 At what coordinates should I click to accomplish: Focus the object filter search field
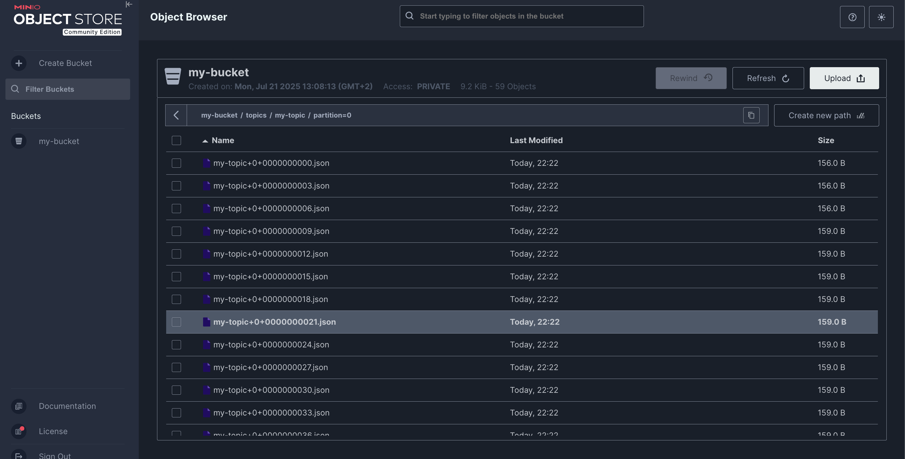click(521, 16)
